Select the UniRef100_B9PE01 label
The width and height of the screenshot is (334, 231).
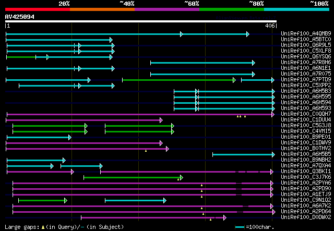pos(306,137)
